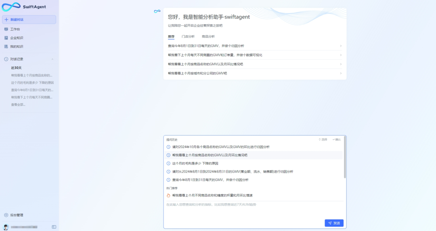Viewport: 436px width, 231px height.
Task: Click the clock icon beside 这个月的毛利是多少
Action: tap(168, 163)
